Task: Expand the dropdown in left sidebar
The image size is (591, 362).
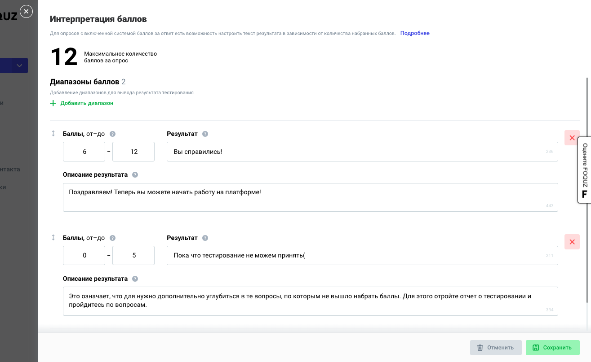Action: tap(19, 65)
